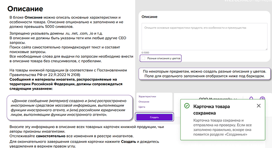Click the textarea resize handle corner
The image size is (272, 148).
[266, 49]
